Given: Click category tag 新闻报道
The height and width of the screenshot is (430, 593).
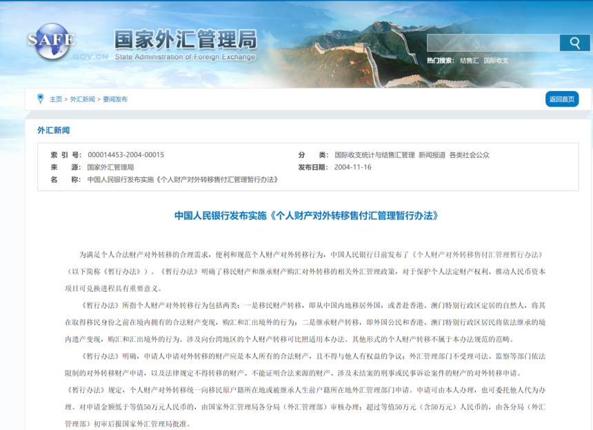Looking at the screenshot, I should tap(432, 154).
